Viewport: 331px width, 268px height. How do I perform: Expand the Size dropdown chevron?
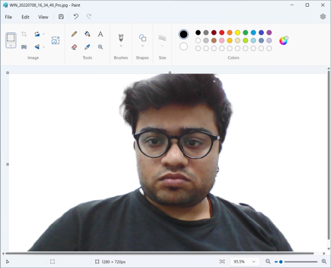[162, 46]
